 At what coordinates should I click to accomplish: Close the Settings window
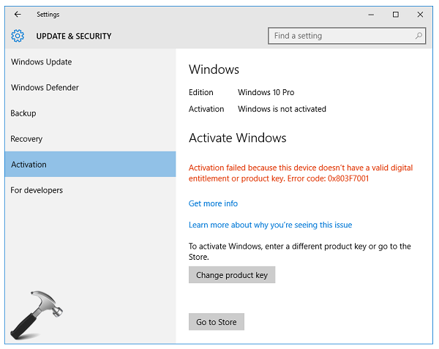(420, 15)
